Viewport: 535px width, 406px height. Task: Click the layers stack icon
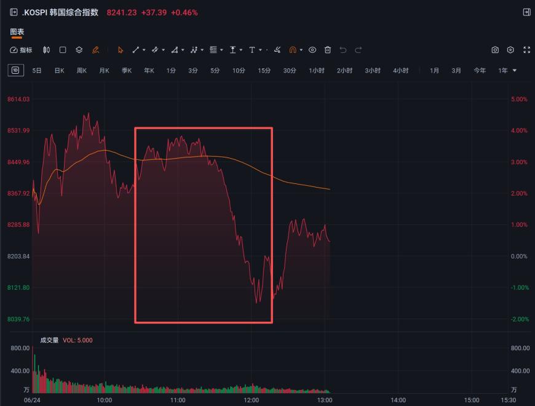tap(79, 50)
